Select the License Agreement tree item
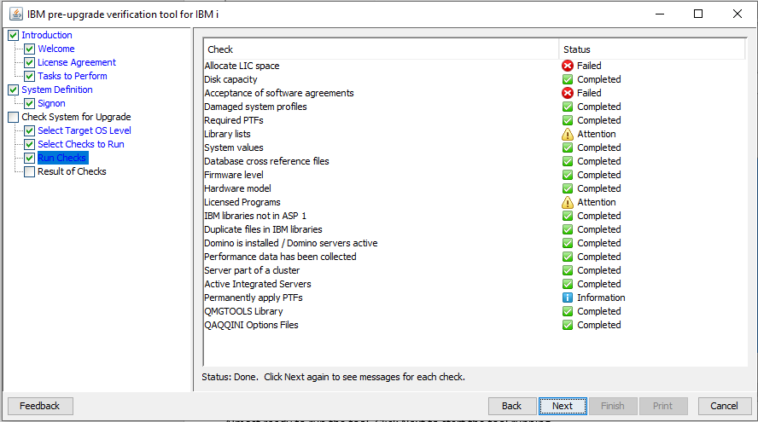Screen dimensions: 758x422 point(76,62)
